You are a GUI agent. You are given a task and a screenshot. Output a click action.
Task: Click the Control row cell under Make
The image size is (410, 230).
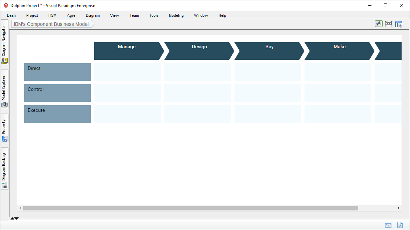[337, 93]
